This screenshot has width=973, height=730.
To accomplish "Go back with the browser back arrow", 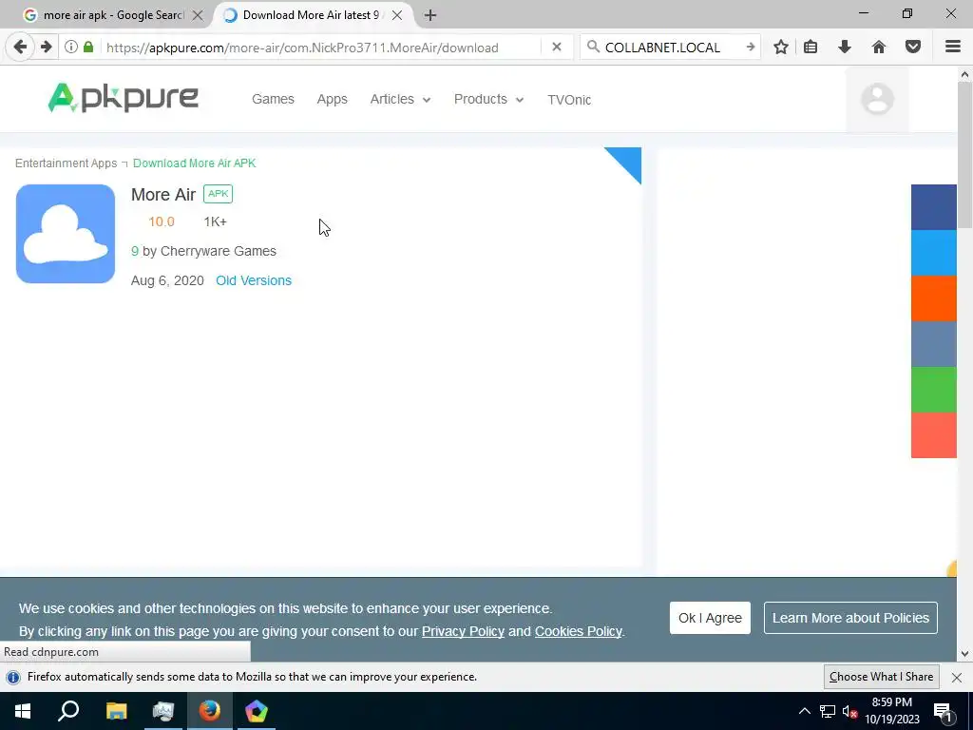I will coord(21,48).
